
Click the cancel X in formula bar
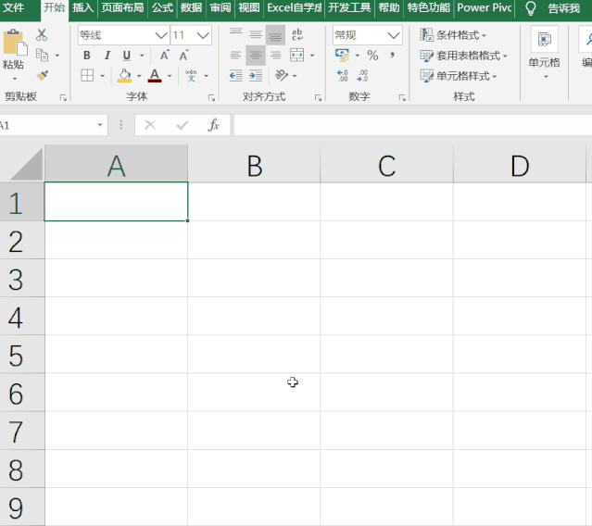pos(150,125)
